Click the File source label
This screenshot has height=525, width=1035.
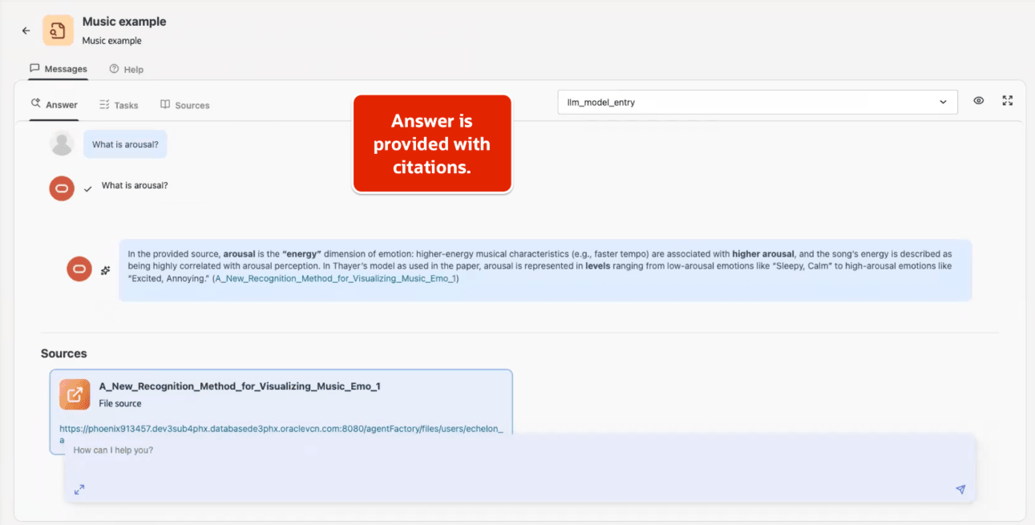pos(120,404)
